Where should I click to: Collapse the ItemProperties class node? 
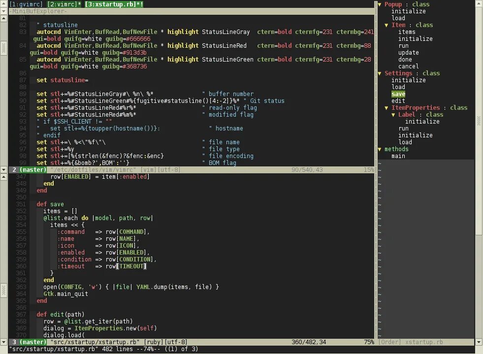pyautogui.click(x=386, y=108)
